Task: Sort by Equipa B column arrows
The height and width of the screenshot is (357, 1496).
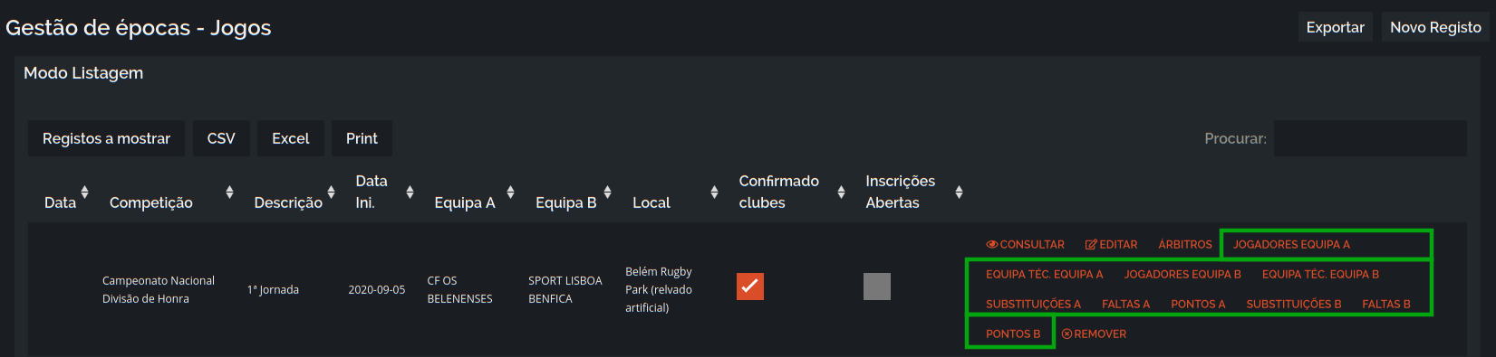Action: point(607,192)
